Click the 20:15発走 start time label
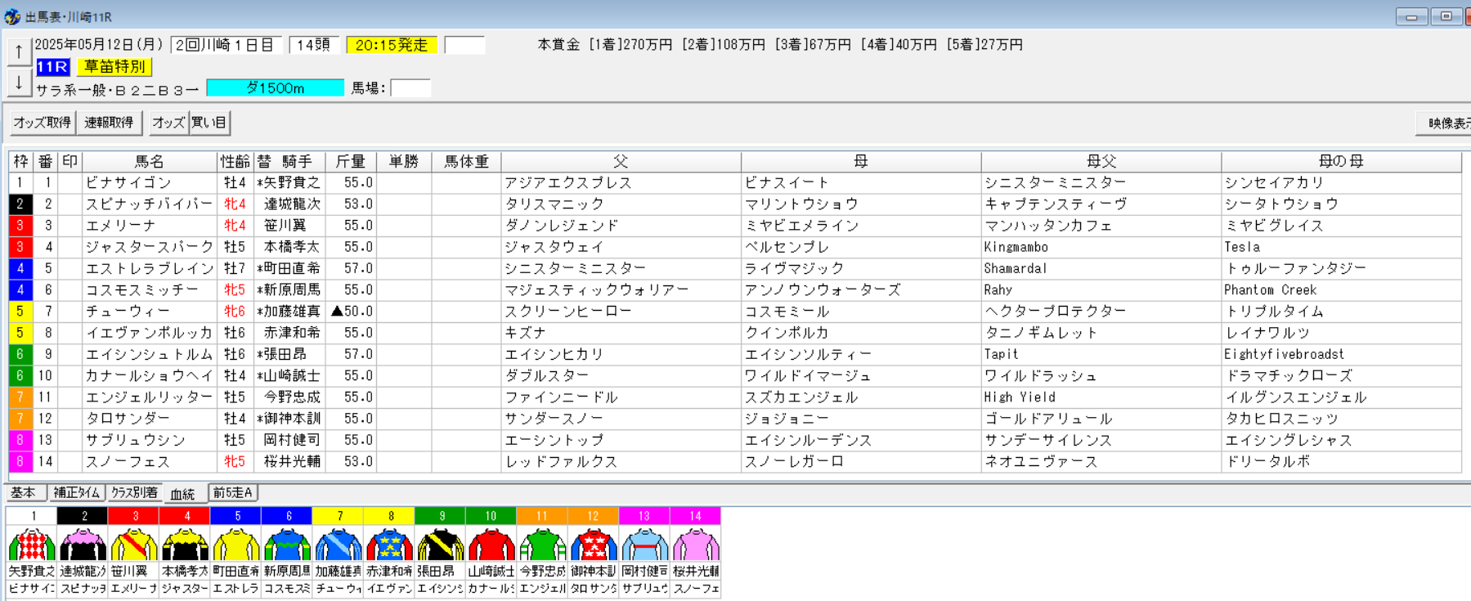Screen dimensions: 1471x601 point(392,45)
